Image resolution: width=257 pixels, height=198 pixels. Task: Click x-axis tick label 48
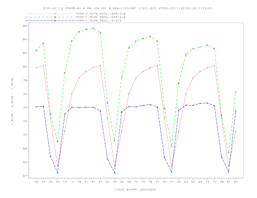pos(150,182)
